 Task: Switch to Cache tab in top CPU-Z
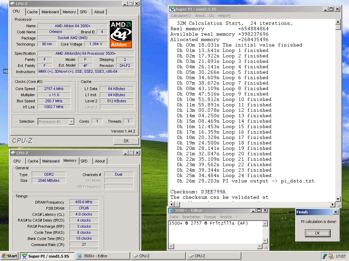pos(32,12)
